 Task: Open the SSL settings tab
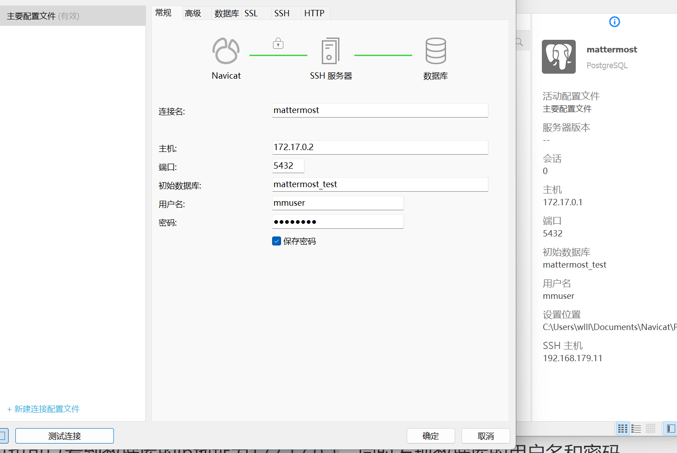click(x=251, y=13)
